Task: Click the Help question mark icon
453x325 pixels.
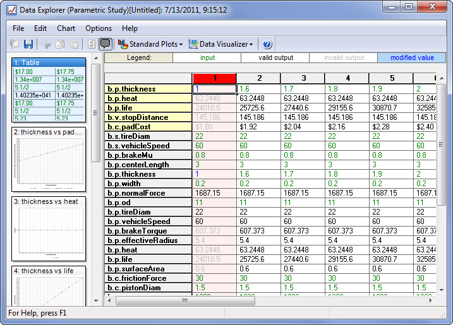Action: tap(267, 44)
